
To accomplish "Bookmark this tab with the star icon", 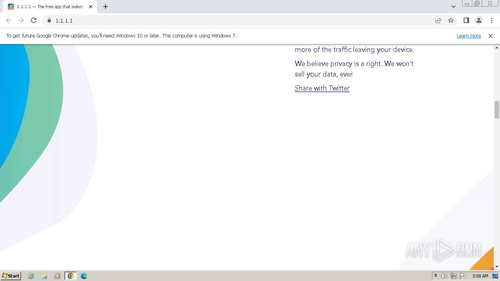I will (x=451, y=20).
